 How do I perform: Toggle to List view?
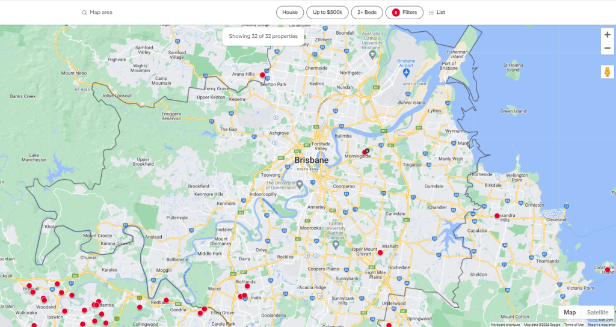click(437, 12)
